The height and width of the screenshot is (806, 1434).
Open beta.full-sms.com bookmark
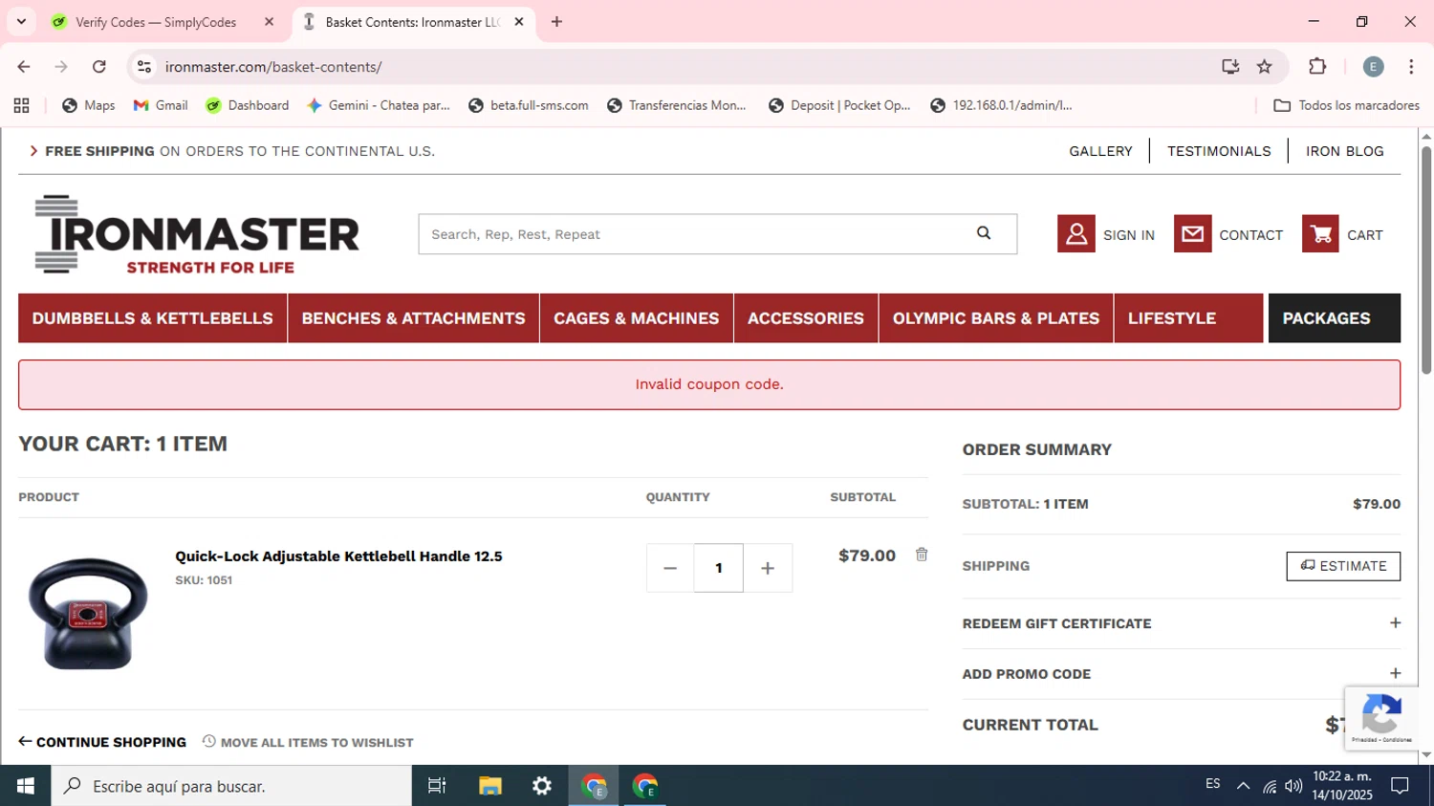(x=528, y=105)
